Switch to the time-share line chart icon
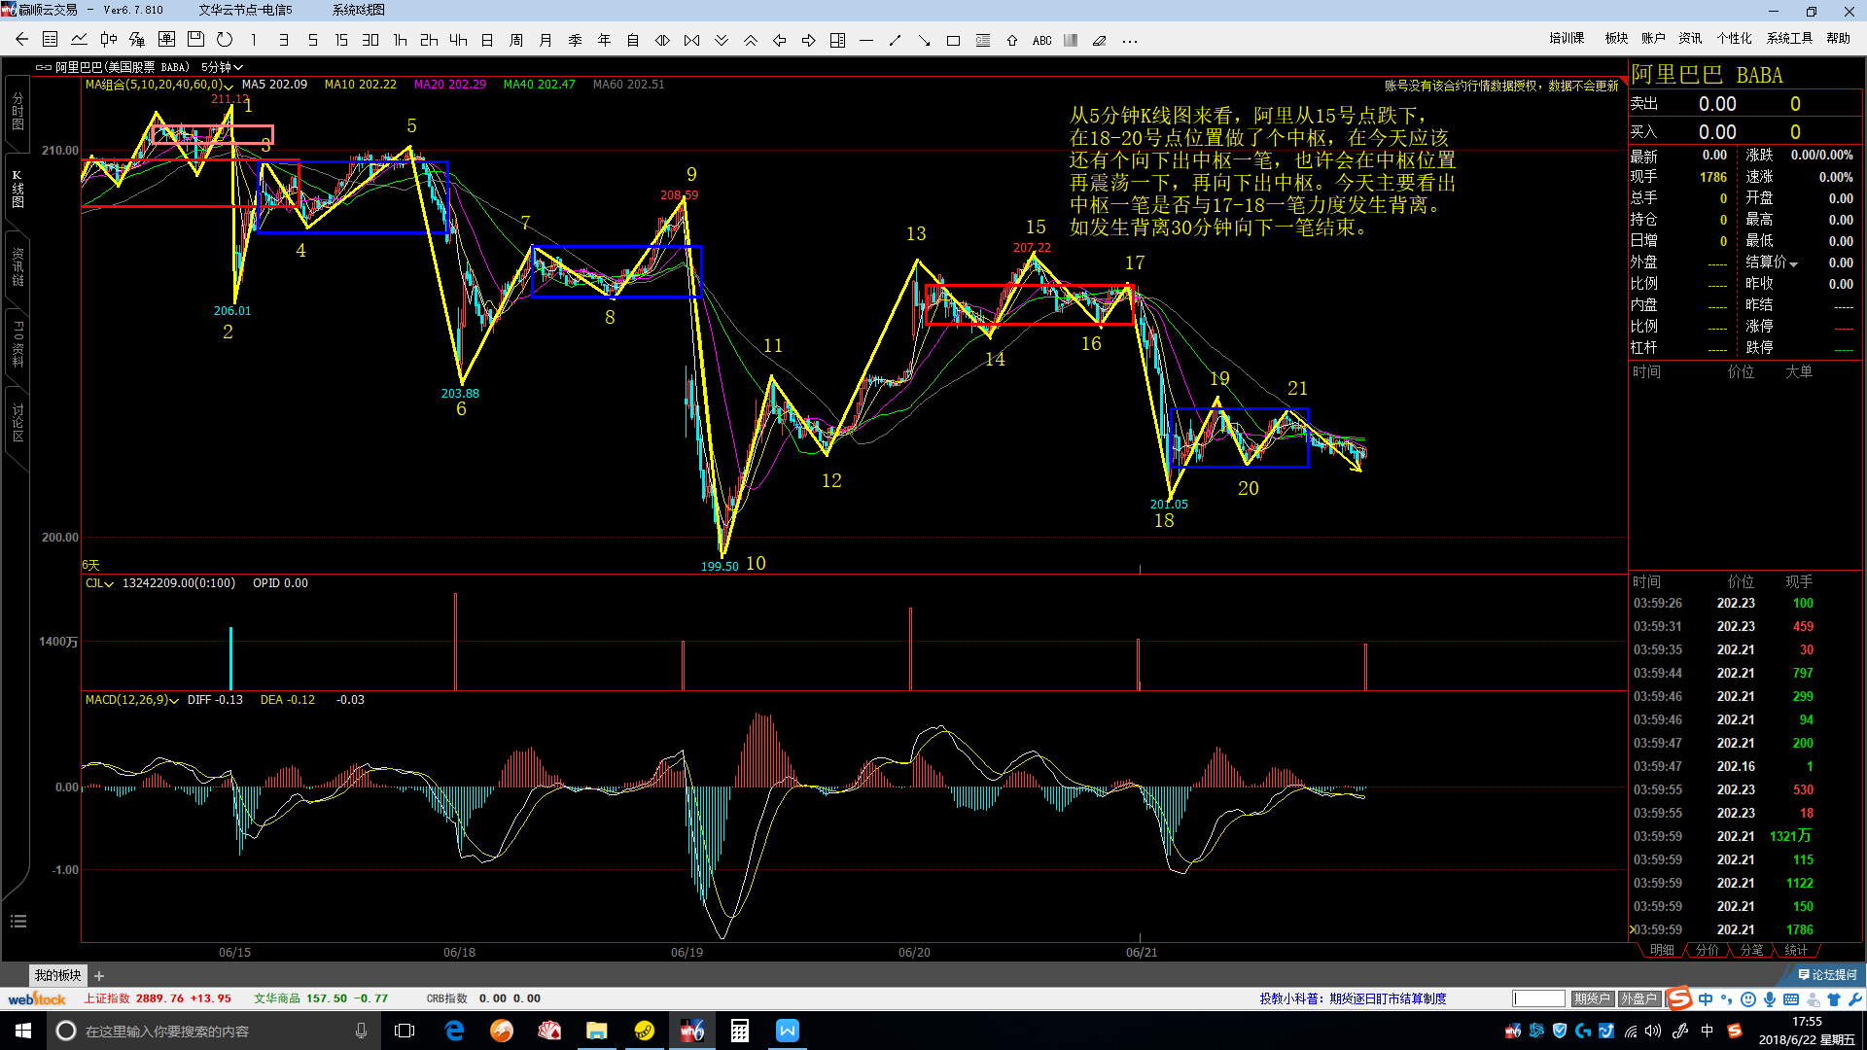This screenshot has width=1867, height=1050. click(x=80, y=40)
